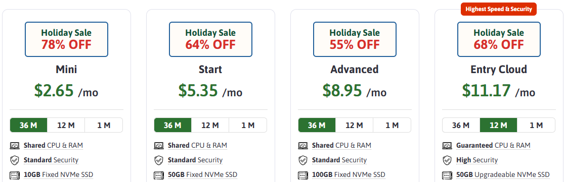Click the Highest Speed & Security badge
Screen dimensions: 564x182
[x=499, y=9]
